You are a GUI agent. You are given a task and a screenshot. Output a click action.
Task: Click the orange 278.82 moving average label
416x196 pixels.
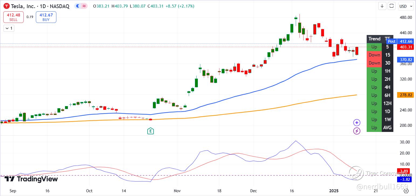[405, 95]
